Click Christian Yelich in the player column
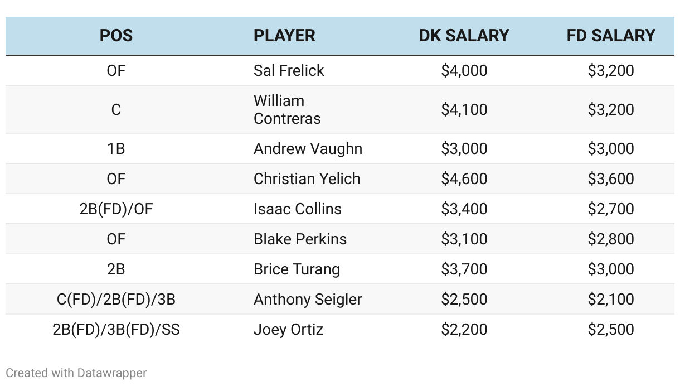The height and width of the screenshot is (386, 680). coord(307,178)
